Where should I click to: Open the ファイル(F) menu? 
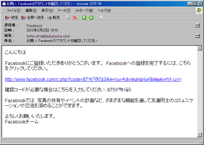click(x=13, y=11)
